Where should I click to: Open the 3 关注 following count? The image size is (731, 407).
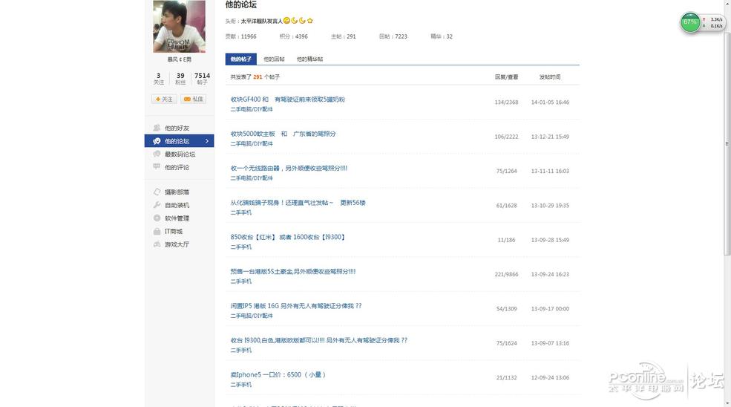click(x=159, y=78)
